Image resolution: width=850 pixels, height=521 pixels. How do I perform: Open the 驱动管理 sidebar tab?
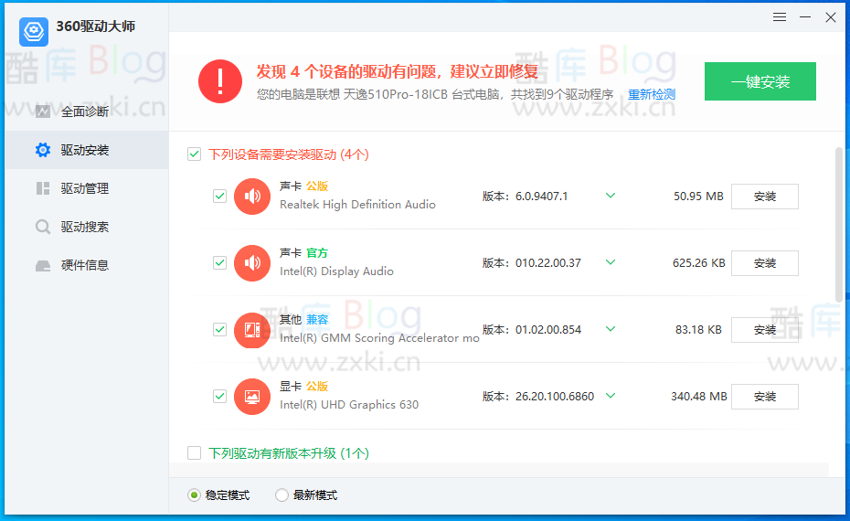click(87, 188)
